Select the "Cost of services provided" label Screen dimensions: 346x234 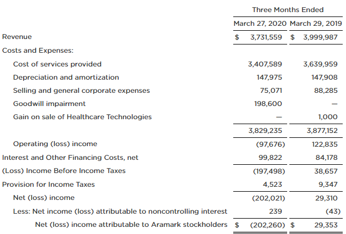coord(57,64)
